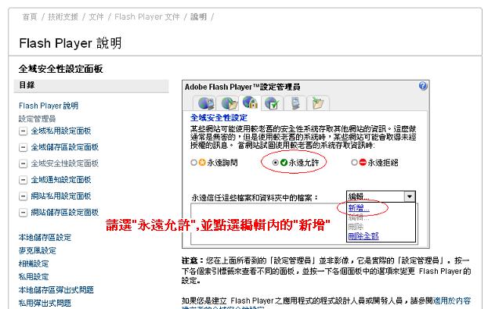This screenshot has height=309, width=488.
Task: Go to 說明 in the breadcrumb
Action: pyautogui.click(x=198, y=16)
